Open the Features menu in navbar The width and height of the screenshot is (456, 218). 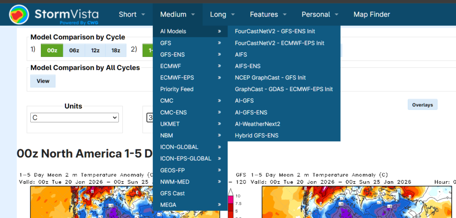[268, 15]
